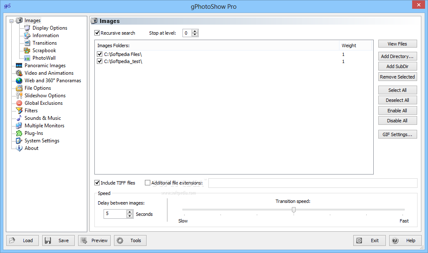This screenshot has height=253, width=428.
Task: Toggle the Recursive search checkbox
Action: click(97, 33)
